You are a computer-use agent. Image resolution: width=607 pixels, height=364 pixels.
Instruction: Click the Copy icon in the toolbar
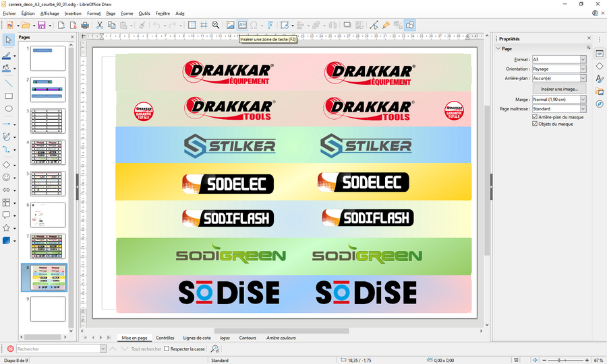(111, 25)
